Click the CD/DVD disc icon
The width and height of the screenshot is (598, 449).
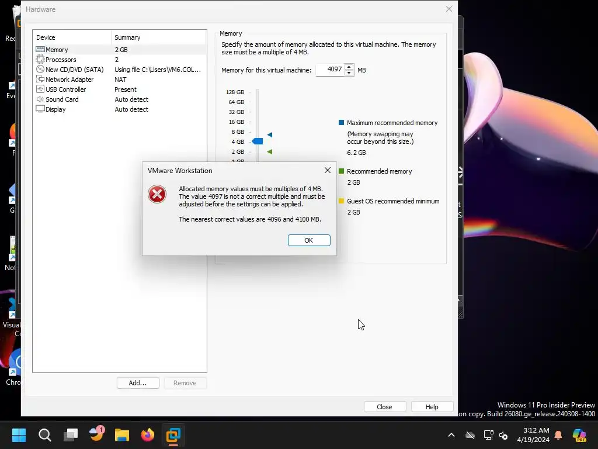(x=40, y=69)
